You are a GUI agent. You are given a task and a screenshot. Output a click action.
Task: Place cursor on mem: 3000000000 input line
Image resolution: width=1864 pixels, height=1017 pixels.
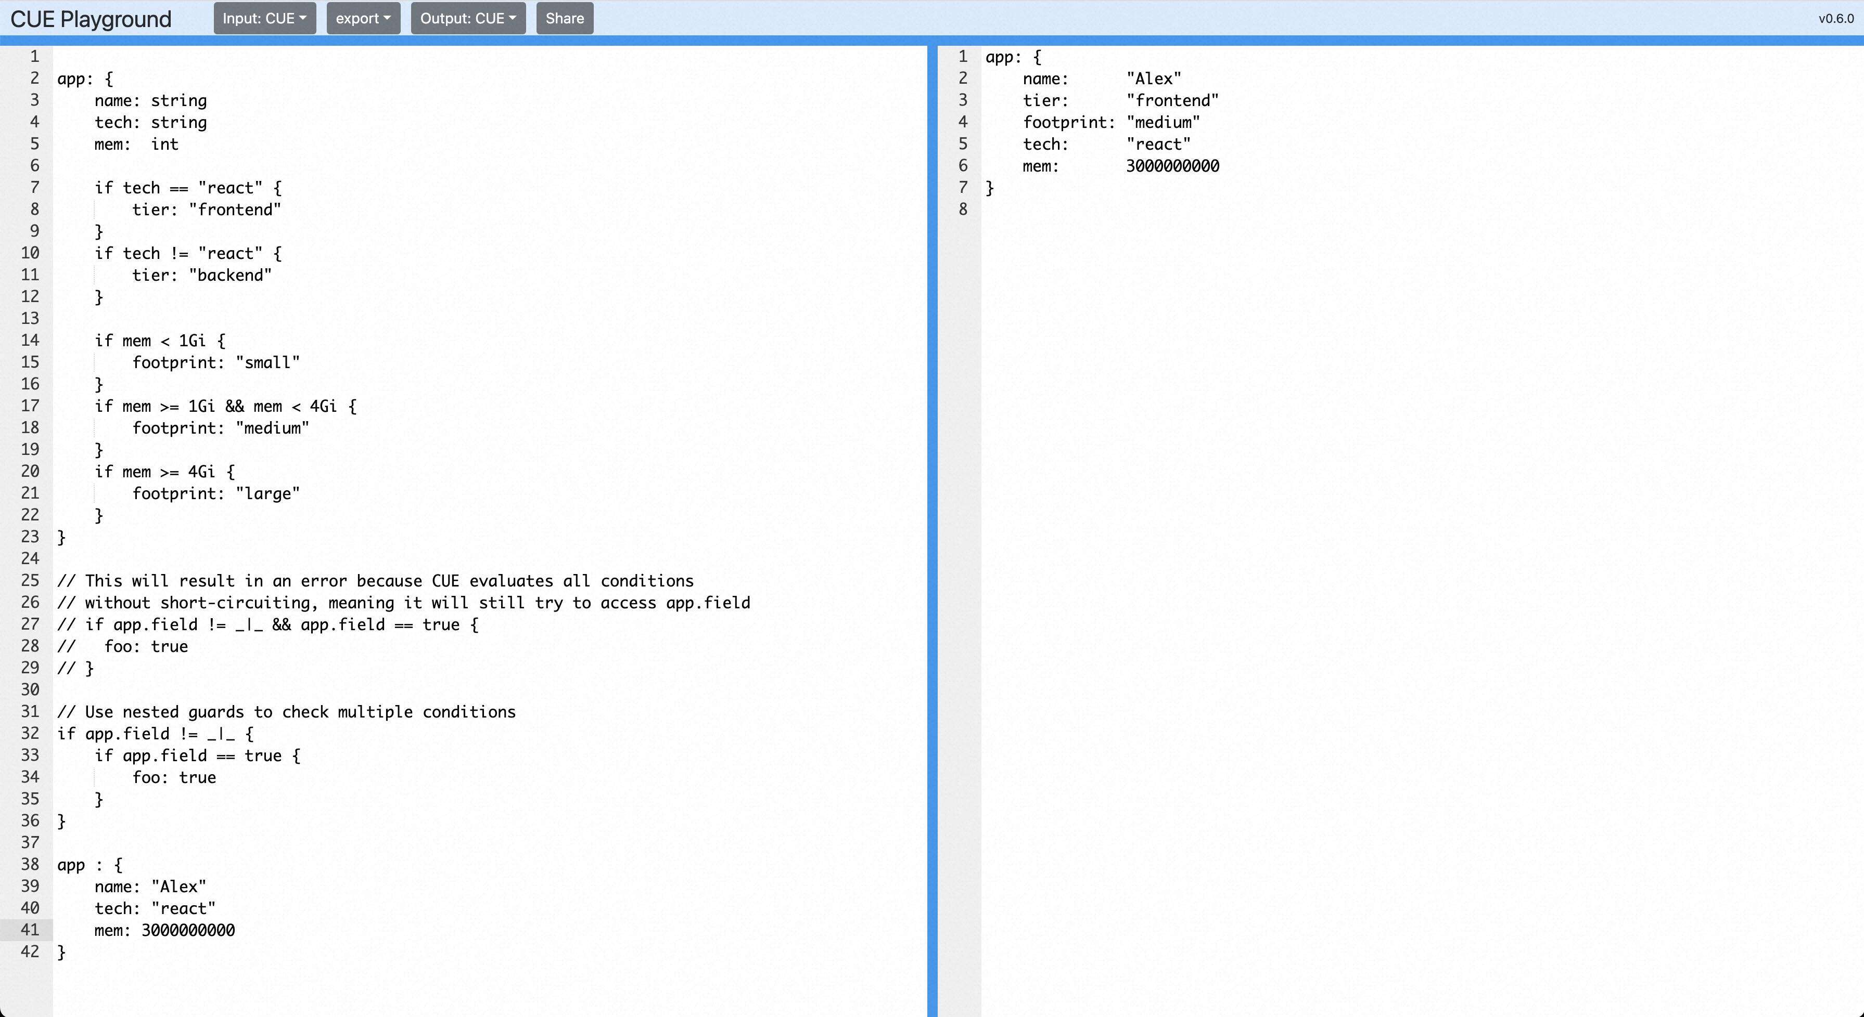pyautogui.click(x=164, y=930)
